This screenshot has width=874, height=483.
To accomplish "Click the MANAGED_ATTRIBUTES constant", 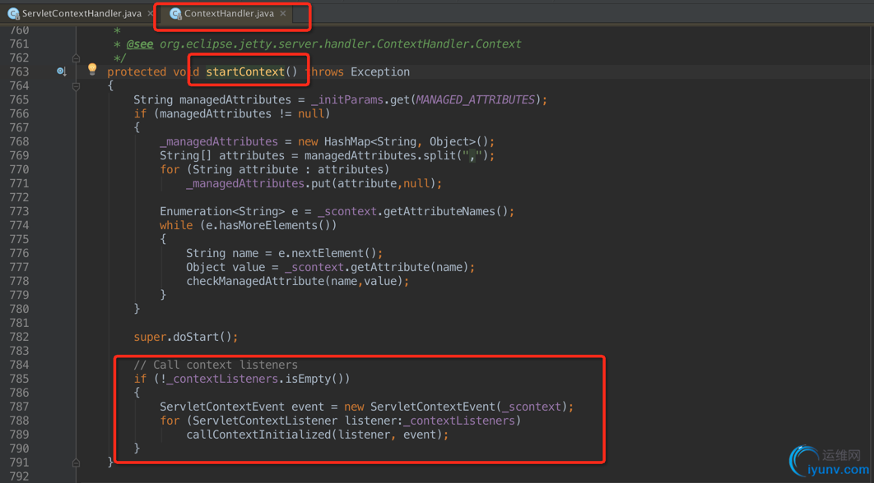I will (476, 99).
